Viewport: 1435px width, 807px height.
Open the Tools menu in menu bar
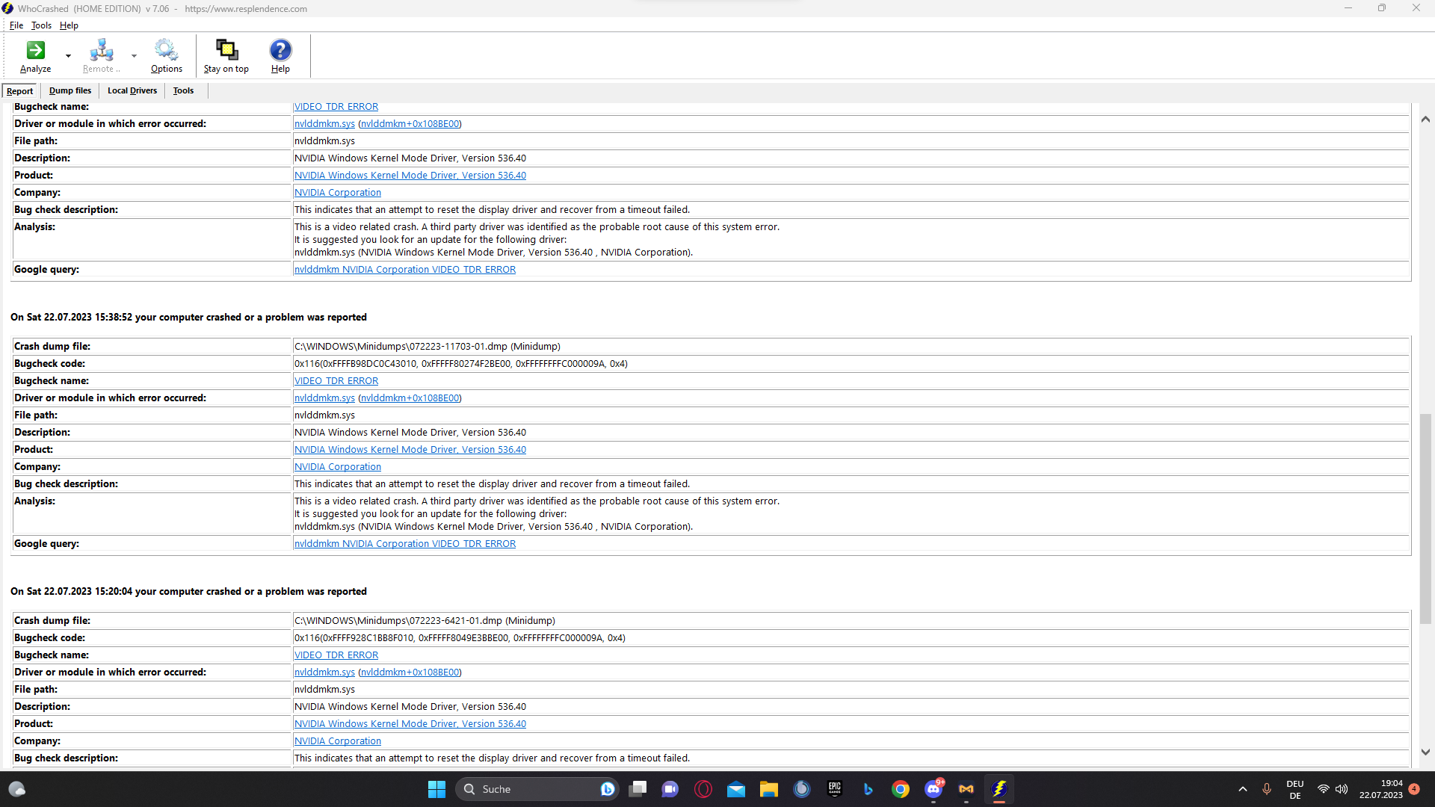pos(41,25)
